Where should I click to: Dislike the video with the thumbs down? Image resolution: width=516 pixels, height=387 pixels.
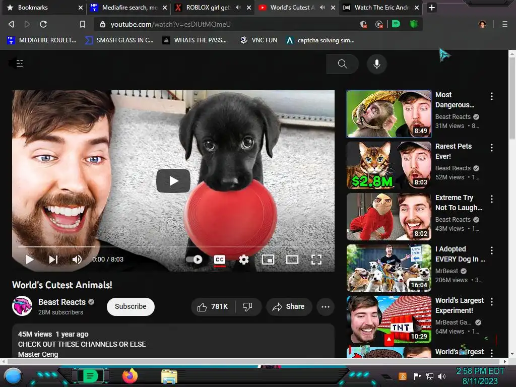click(248, 307)
